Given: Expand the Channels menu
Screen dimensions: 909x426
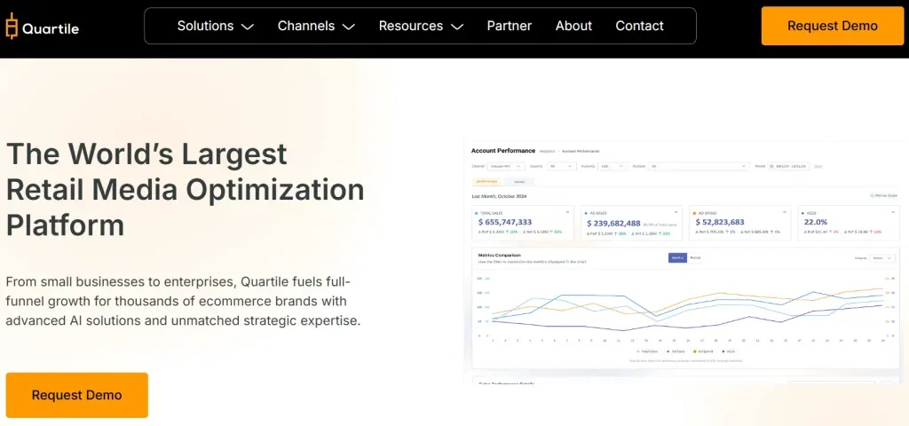Looking at the screenshot, I should point(316,26).
